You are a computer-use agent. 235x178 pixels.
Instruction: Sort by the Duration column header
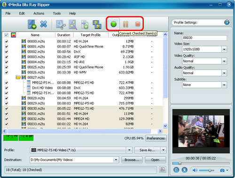pos(64,35)
